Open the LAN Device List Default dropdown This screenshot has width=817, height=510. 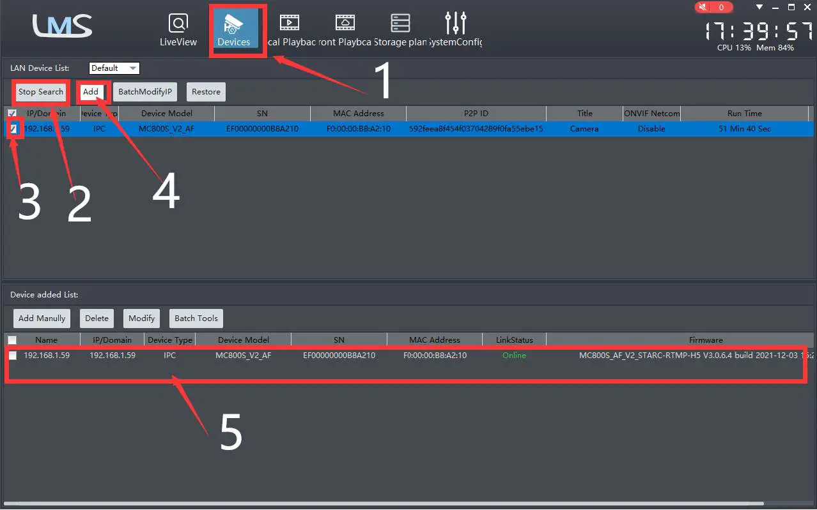pos(114,68)
